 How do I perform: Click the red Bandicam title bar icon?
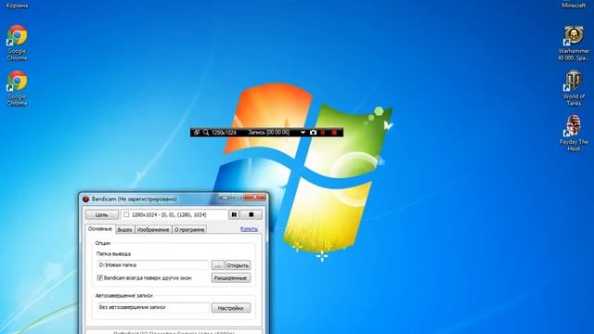(x=85, y=199)
